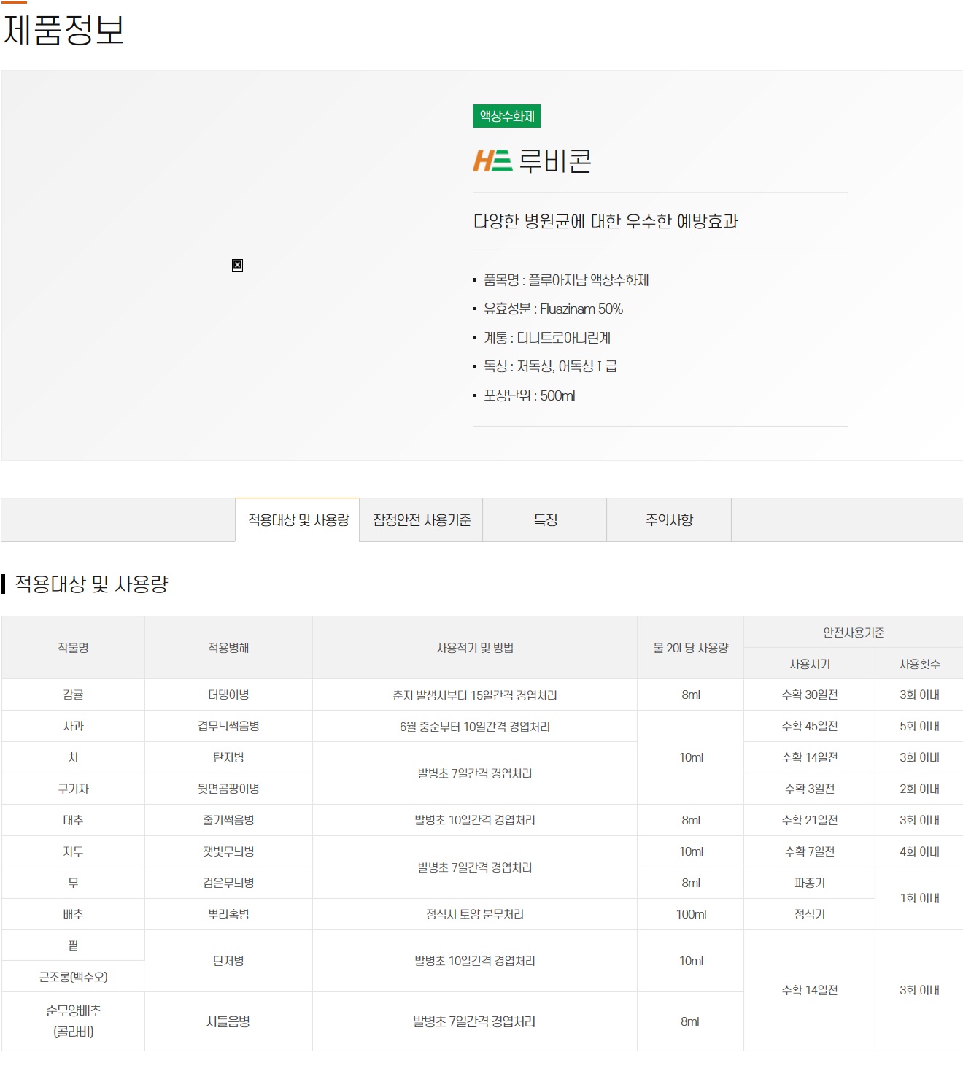Switch to the 잠정안전 사용기준 tab

(x=422, y=519)
